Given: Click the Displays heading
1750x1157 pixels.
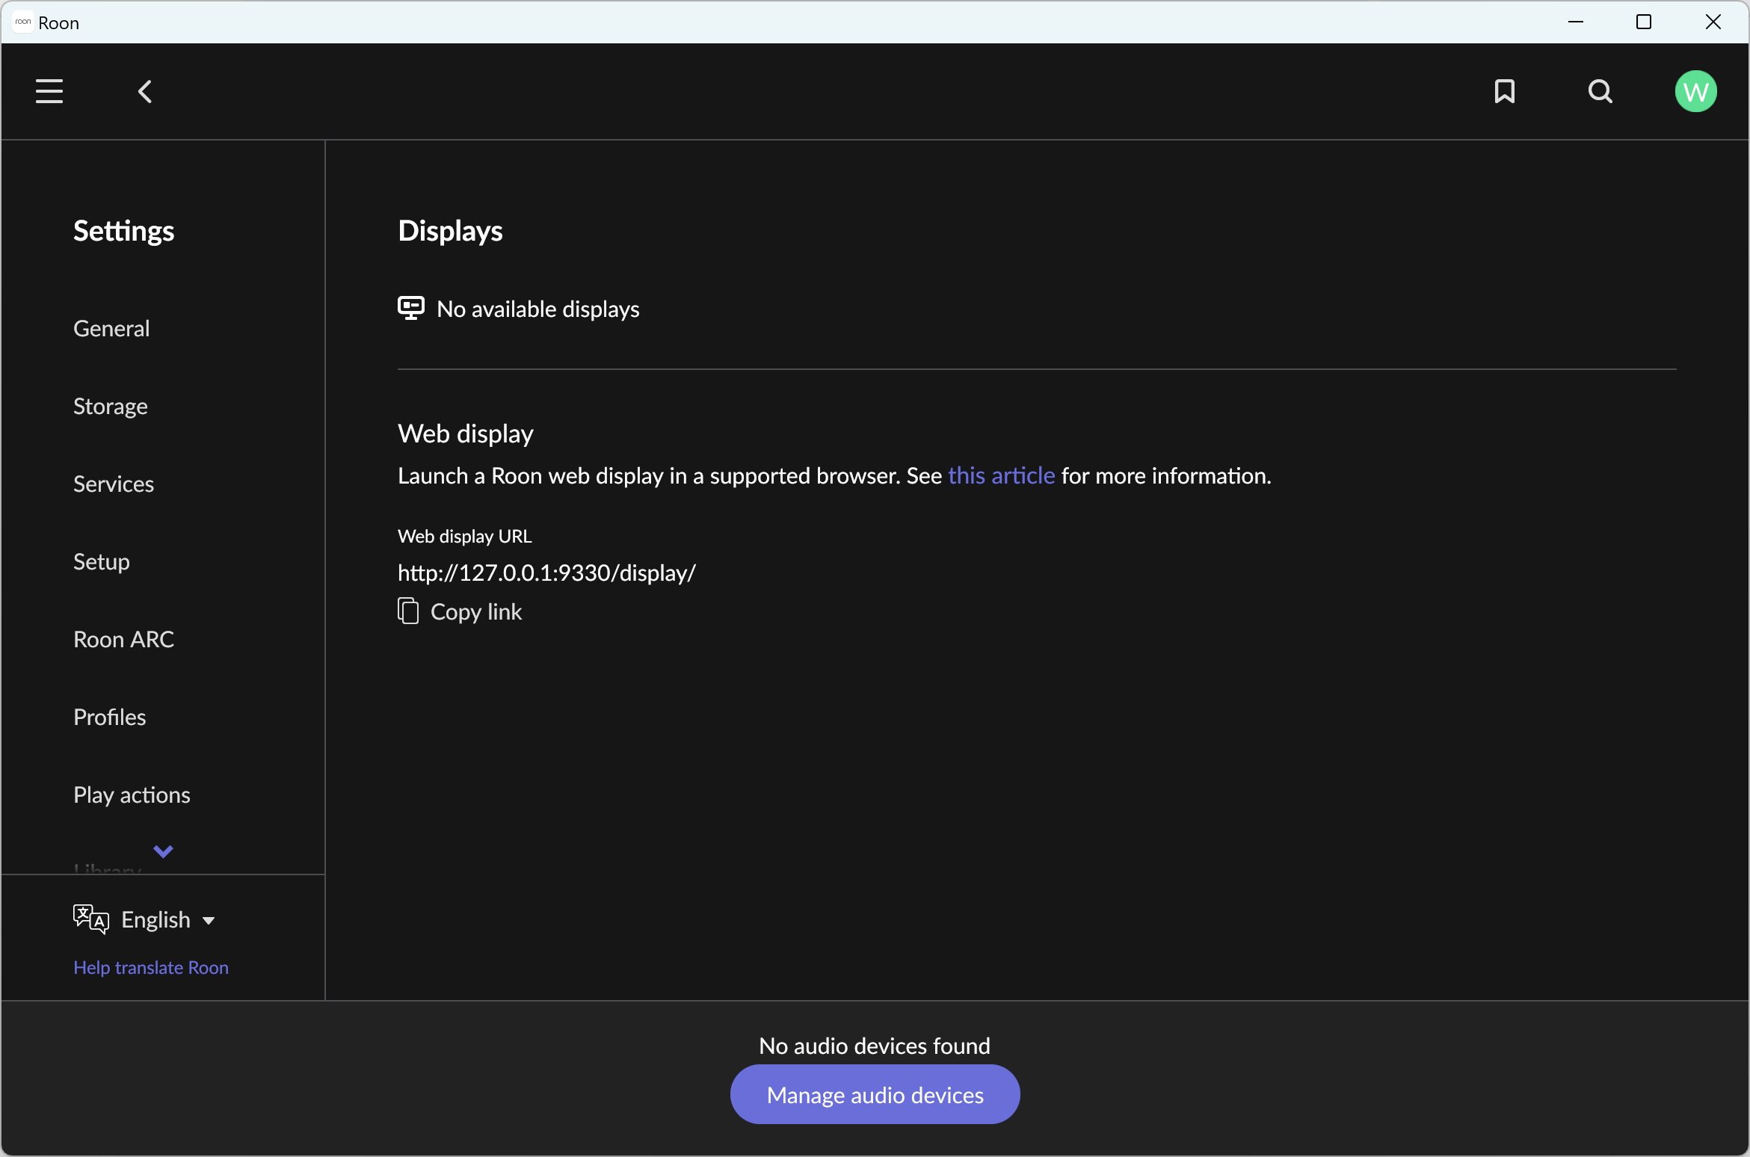Looking at the screenshot, I should pyautogui.click(x=450, y=230).
